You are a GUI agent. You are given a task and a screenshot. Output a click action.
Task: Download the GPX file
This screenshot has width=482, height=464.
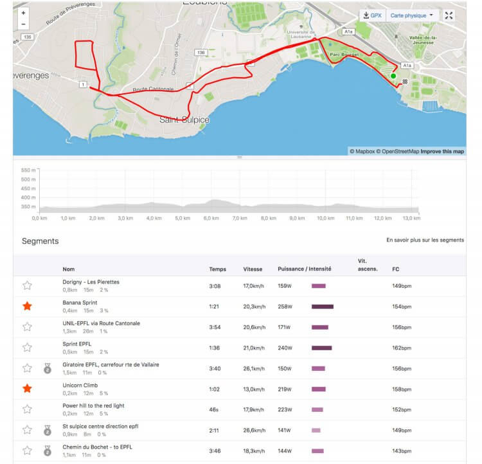pos(373,15)
